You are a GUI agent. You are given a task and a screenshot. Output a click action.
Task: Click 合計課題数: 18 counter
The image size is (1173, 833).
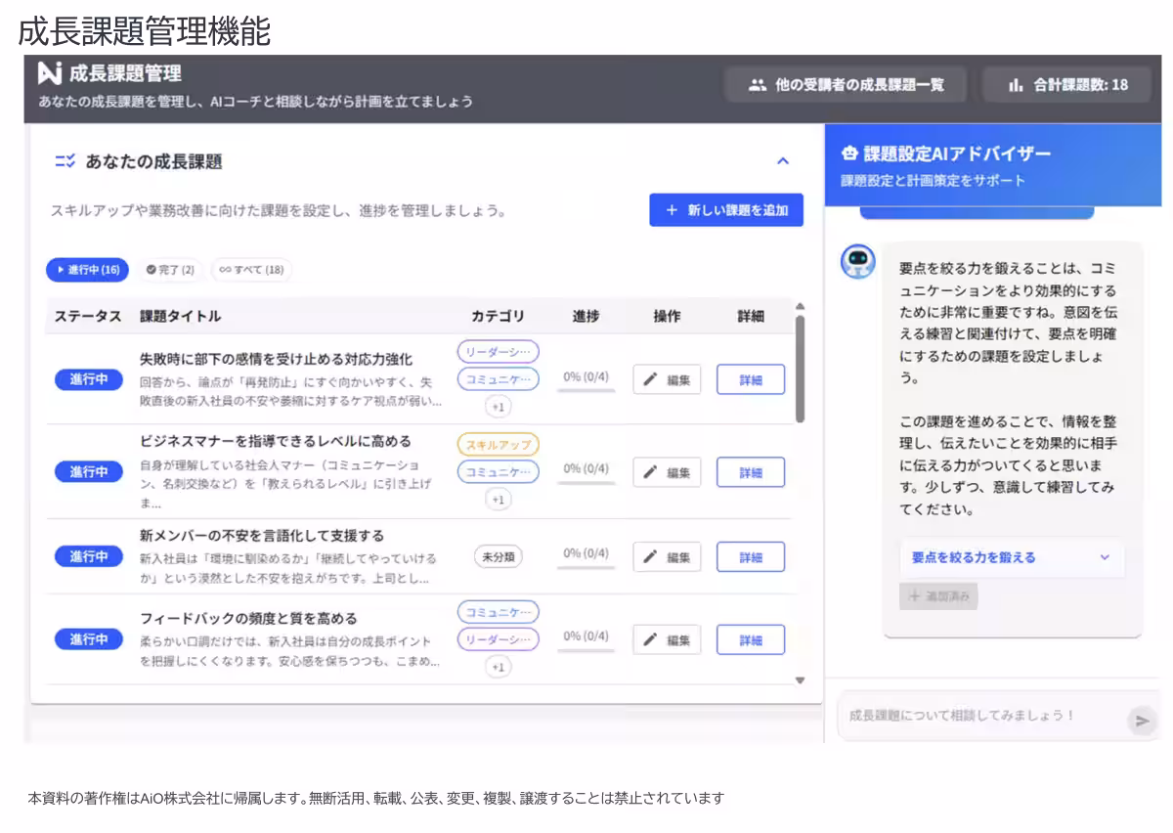coord(1065,85)
